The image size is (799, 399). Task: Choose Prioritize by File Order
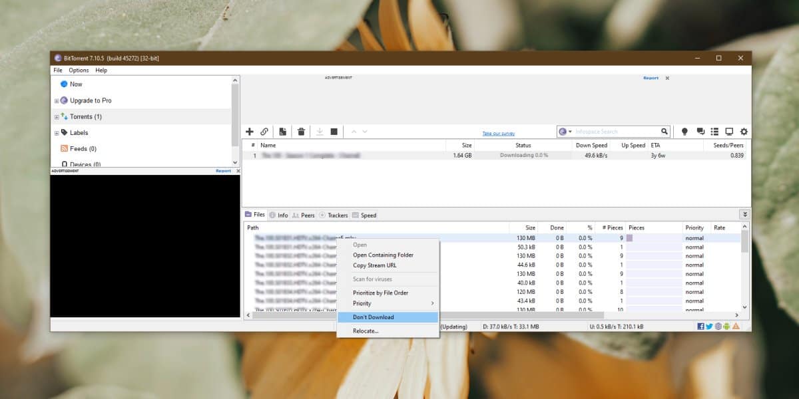click(x=388, y=293)
